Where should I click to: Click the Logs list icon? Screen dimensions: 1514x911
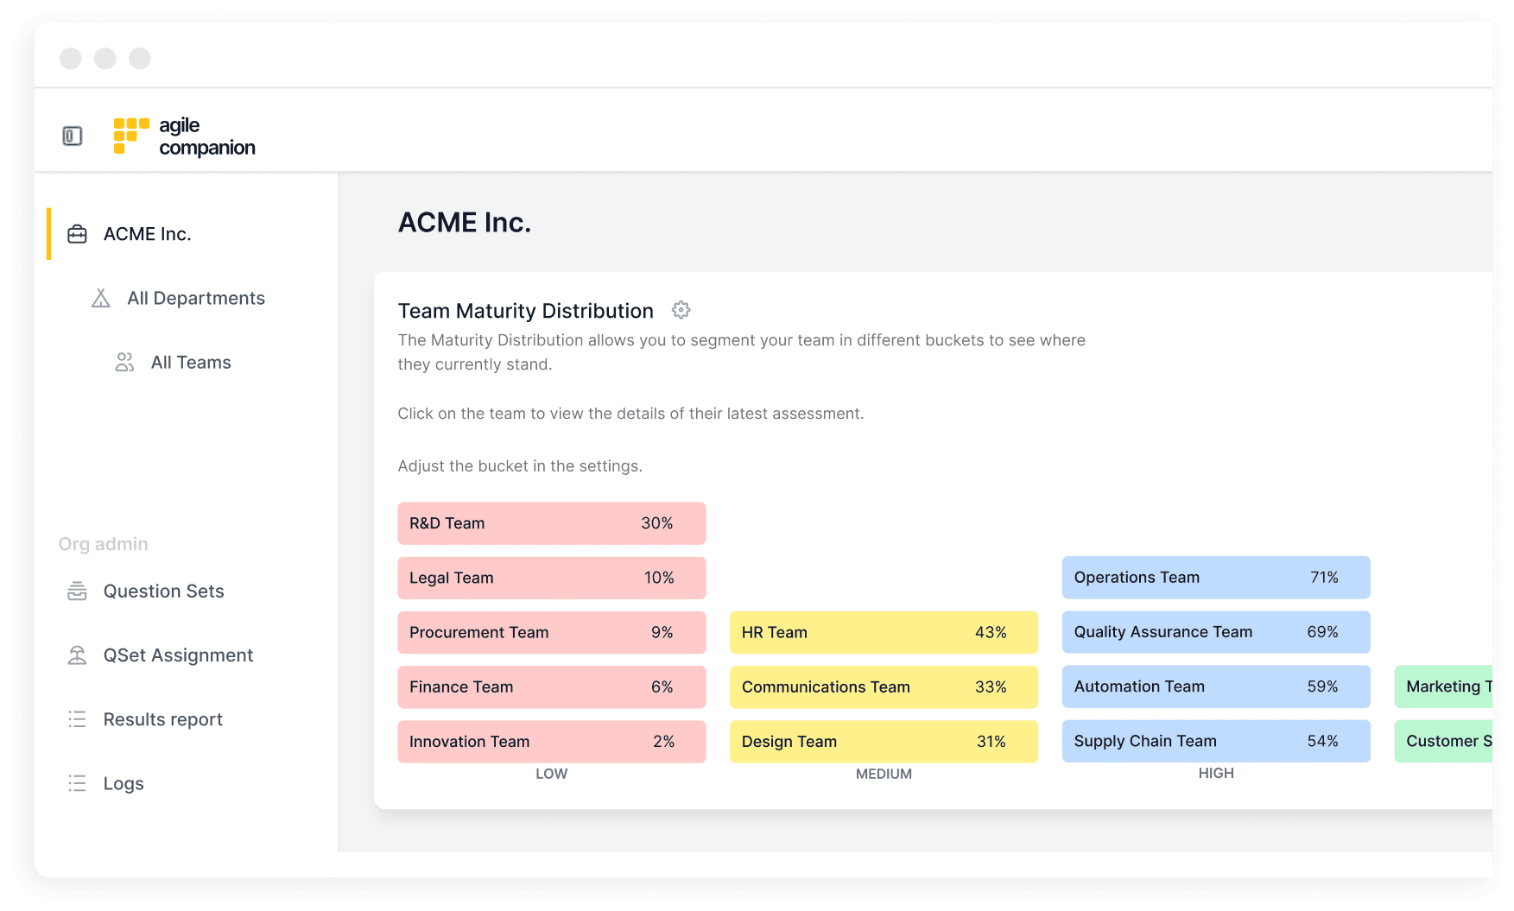78,783
